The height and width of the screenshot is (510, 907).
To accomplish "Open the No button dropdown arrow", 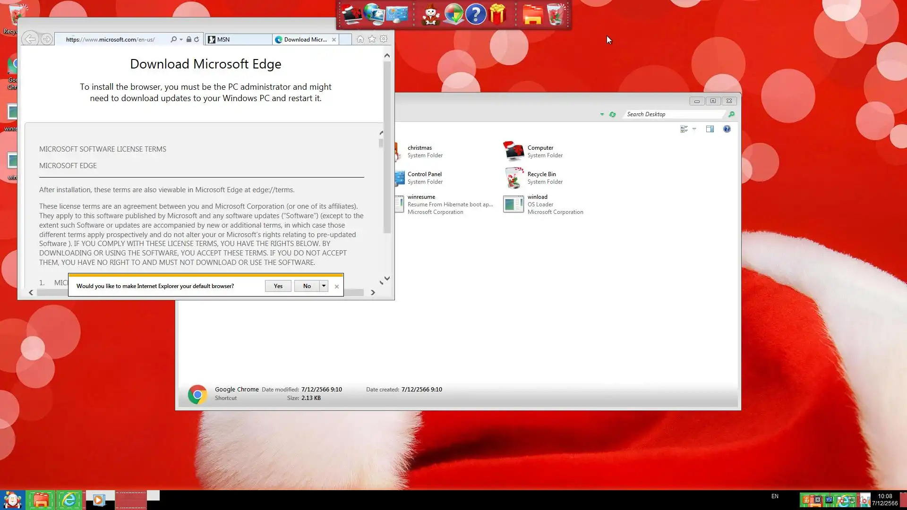I will pos(324,286).
